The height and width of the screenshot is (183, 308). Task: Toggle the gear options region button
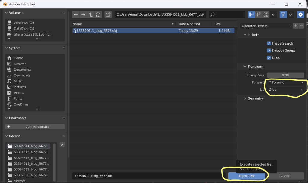tap(300, 14)
